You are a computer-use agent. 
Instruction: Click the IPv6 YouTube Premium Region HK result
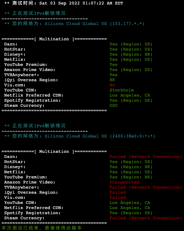(x=131, y=177)
